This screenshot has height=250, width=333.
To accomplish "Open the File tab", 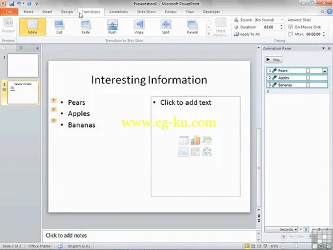I will coord(9,12).
